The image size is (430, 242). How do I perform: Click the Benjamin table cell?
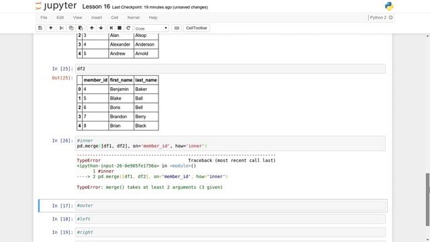point(121,89)
